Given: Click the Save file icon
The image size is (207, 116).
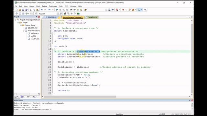Looking at the screenshot, I should (23, 10).
